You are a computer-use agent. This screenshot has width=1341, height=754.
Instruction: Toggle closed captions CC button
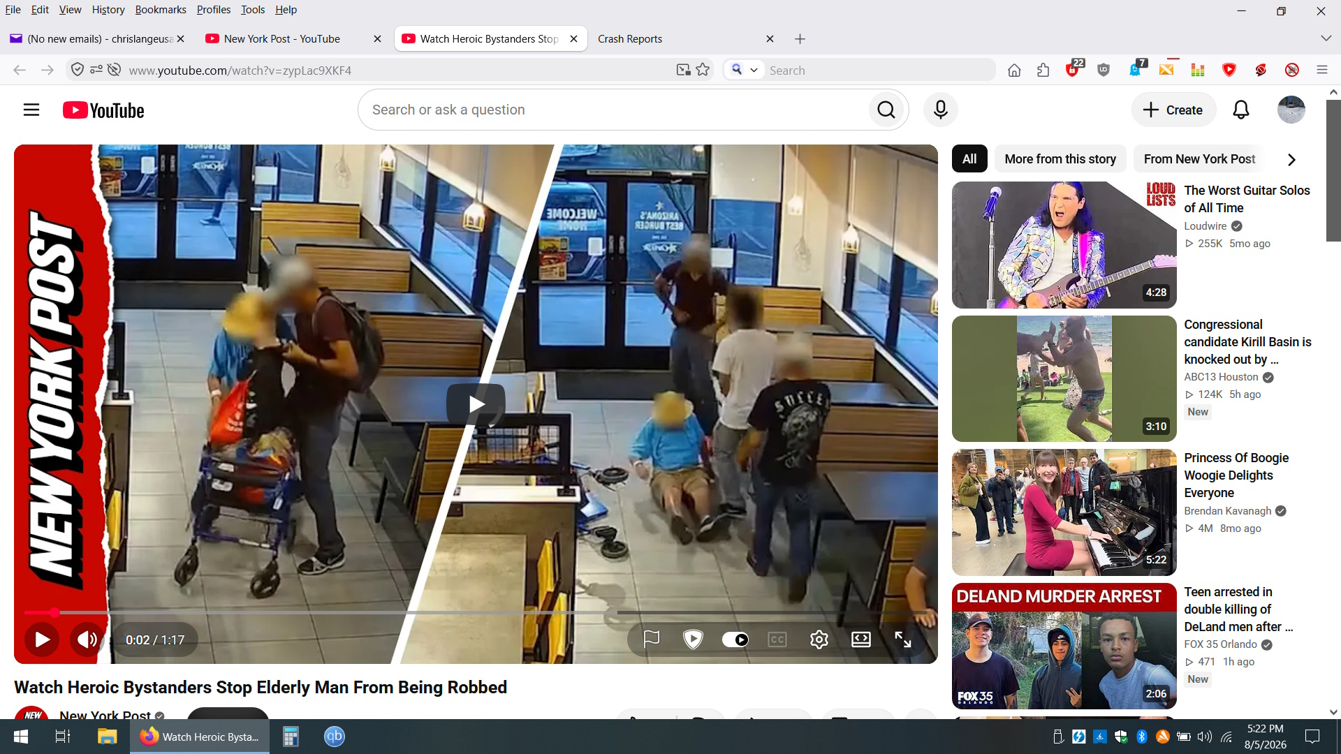tap(777, 640)
